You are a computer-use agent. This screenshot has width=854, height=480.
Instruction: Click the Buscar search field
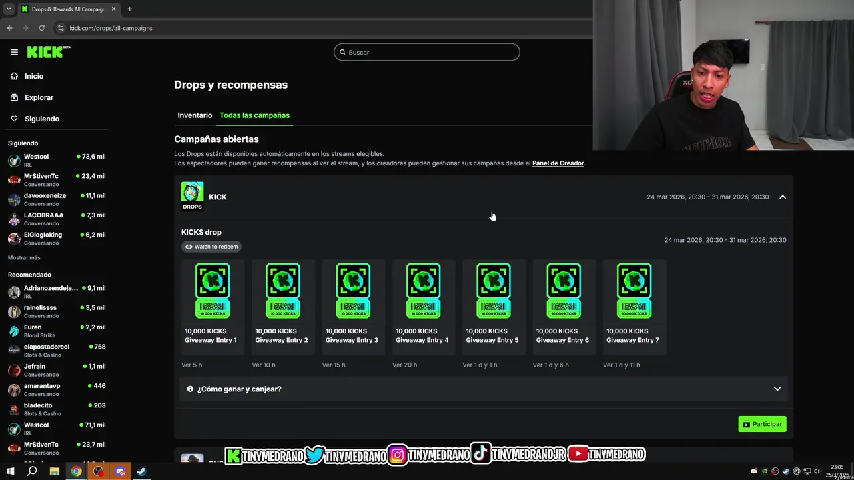[427, 52]
